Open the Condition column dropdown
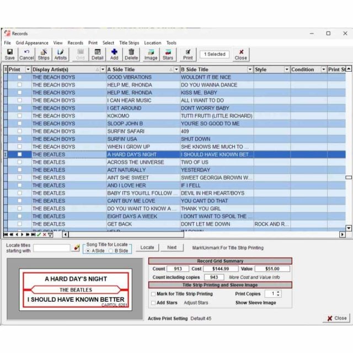The image size is (353, 353). pos(324,69)
